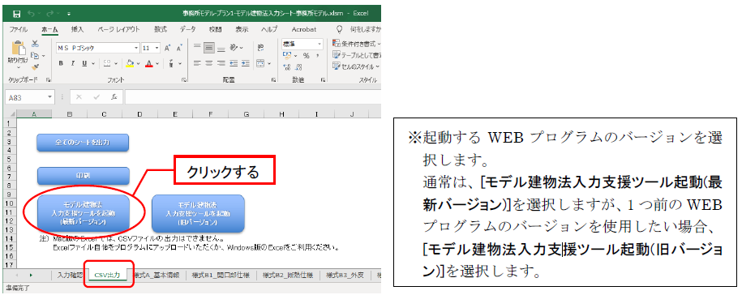
Task: Apply red font color A
Action: pos(148,63)
